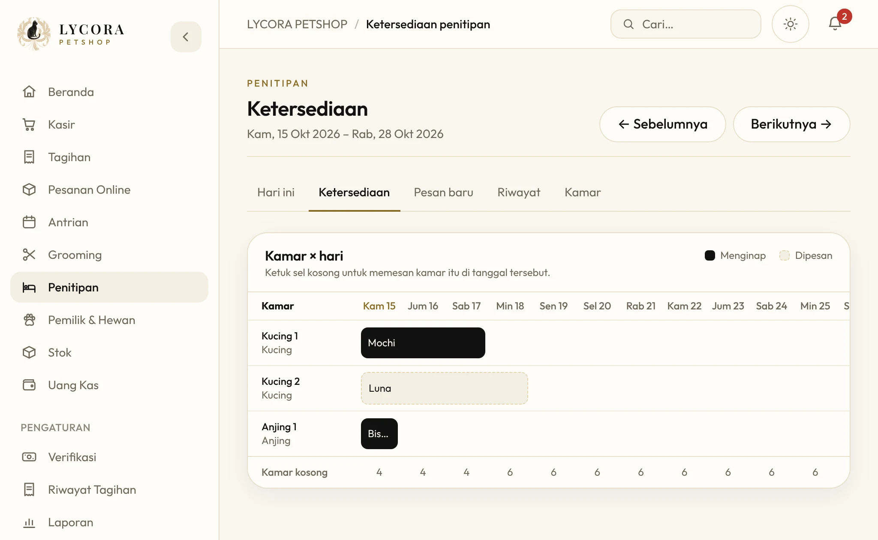Open Luna's booking in Kucing 2
The height and width of the screenshot is (540, 878).
pos(445,388)
